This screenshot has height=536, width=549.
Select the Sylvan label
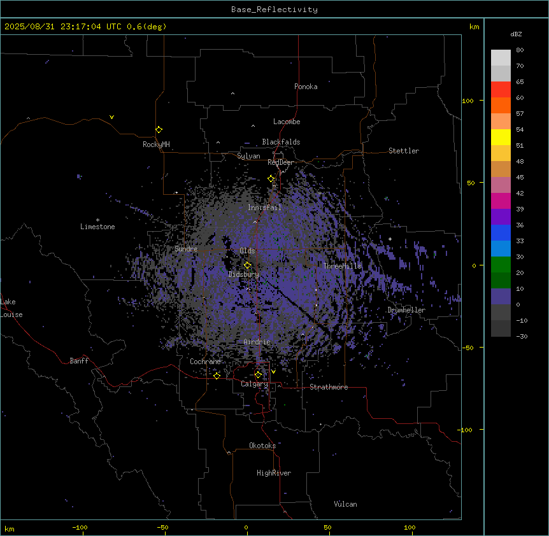click(248, 156)
